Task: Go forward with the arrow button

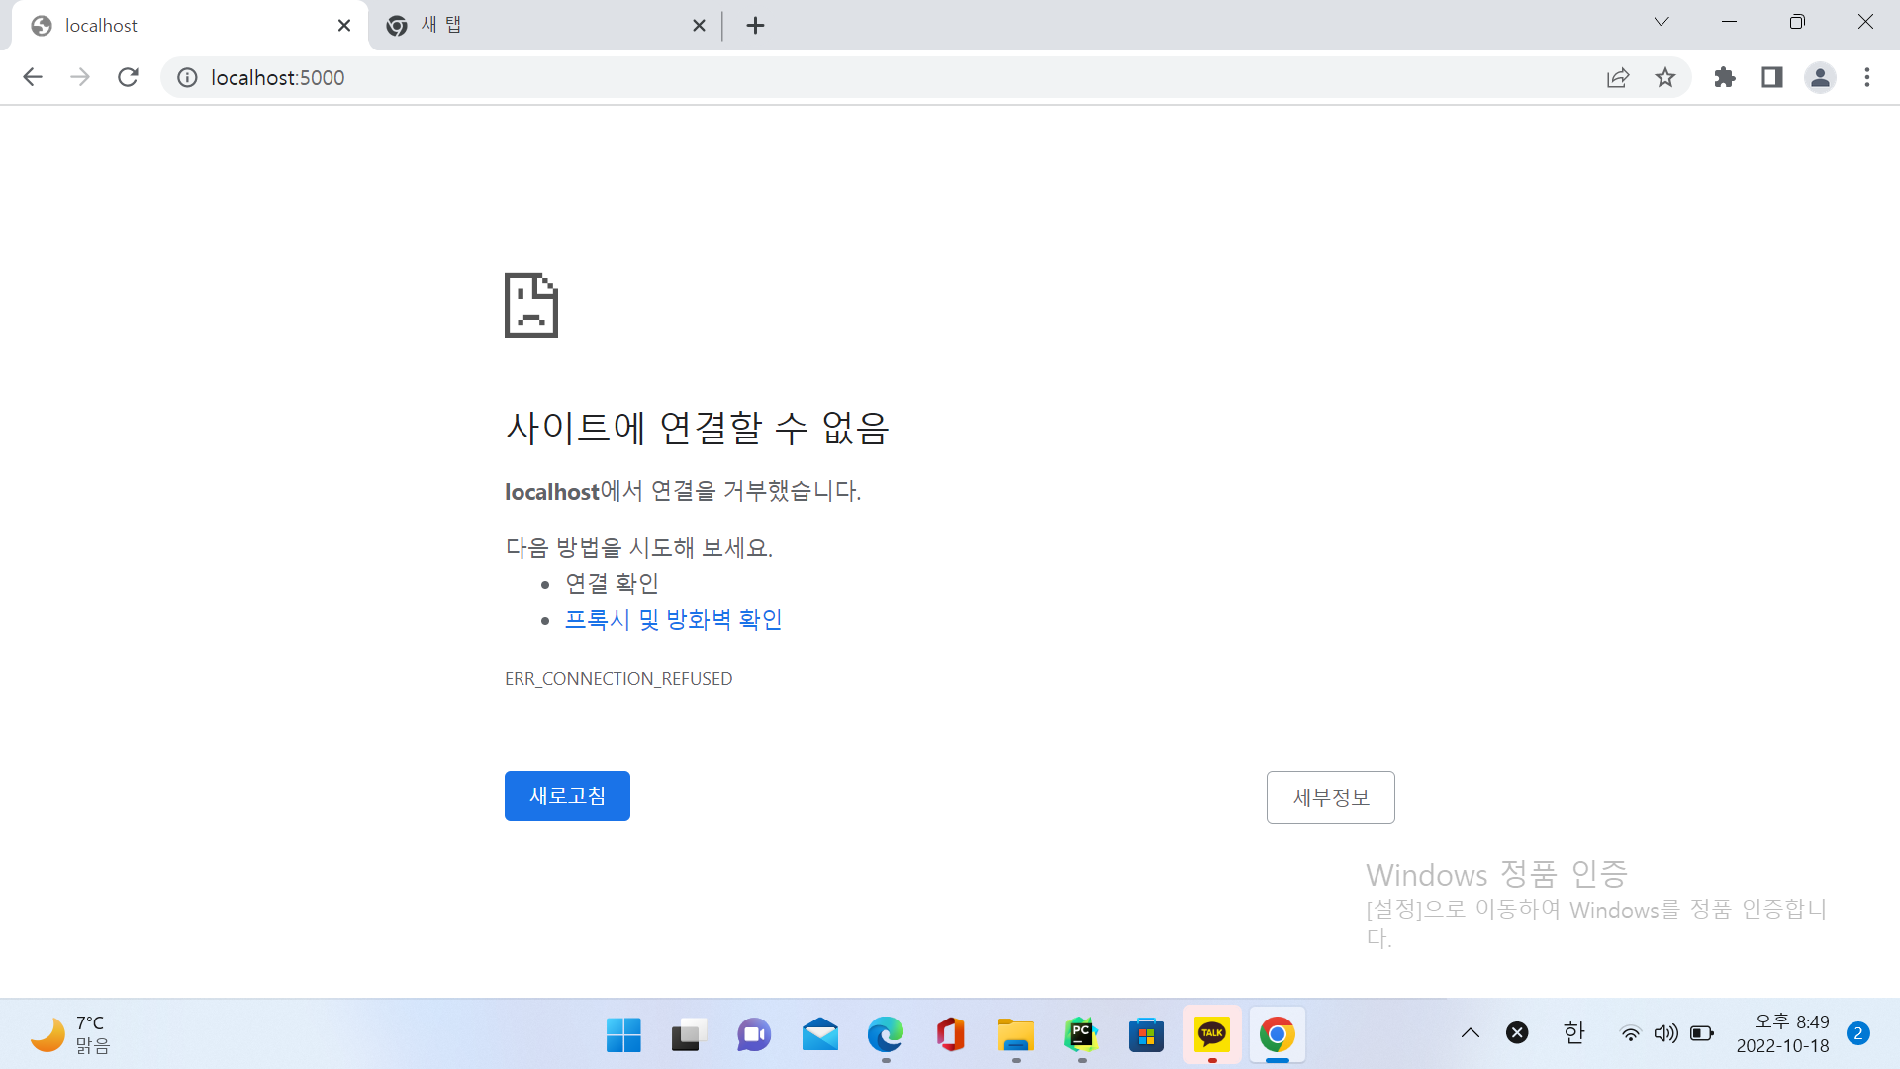Action: pos(80,77)
